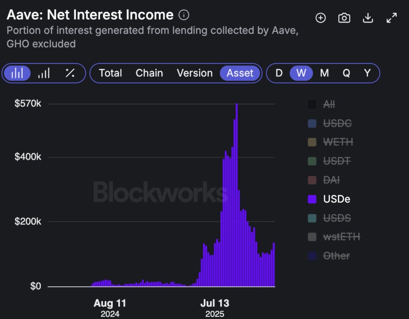Click the info icon beside chart title

tap(184, 15)
